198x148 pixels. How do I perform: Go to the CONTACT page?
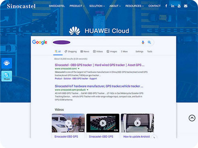coord(154,6)
